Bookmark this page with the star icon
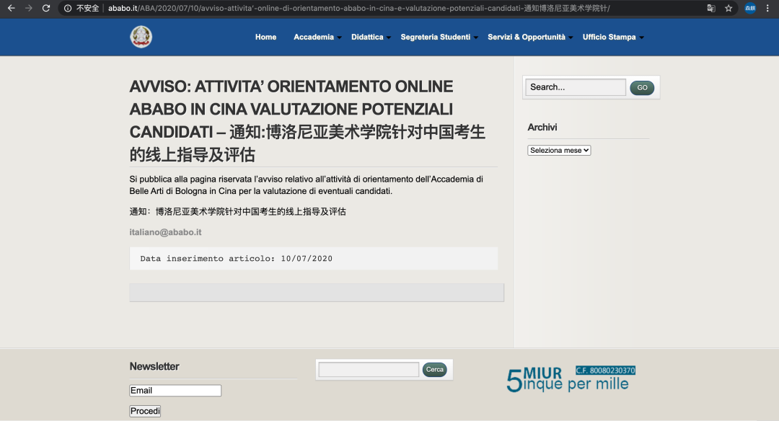Viewport: 779px width, 421px height. pos(729,8)
